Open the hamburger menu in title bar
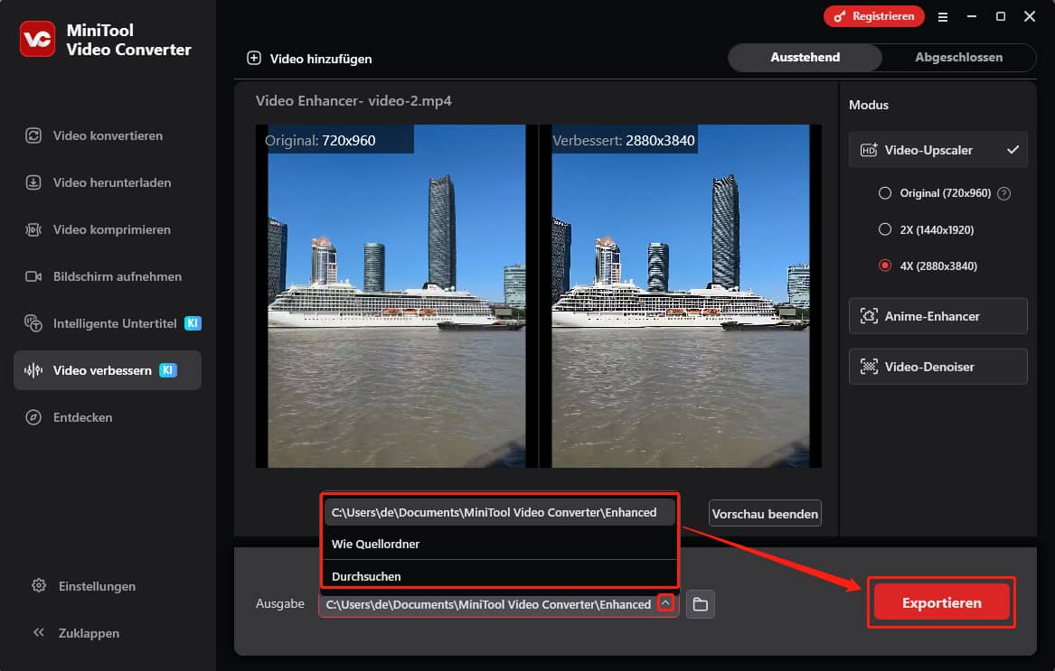 pyautogui.click(x=943, y=17)
